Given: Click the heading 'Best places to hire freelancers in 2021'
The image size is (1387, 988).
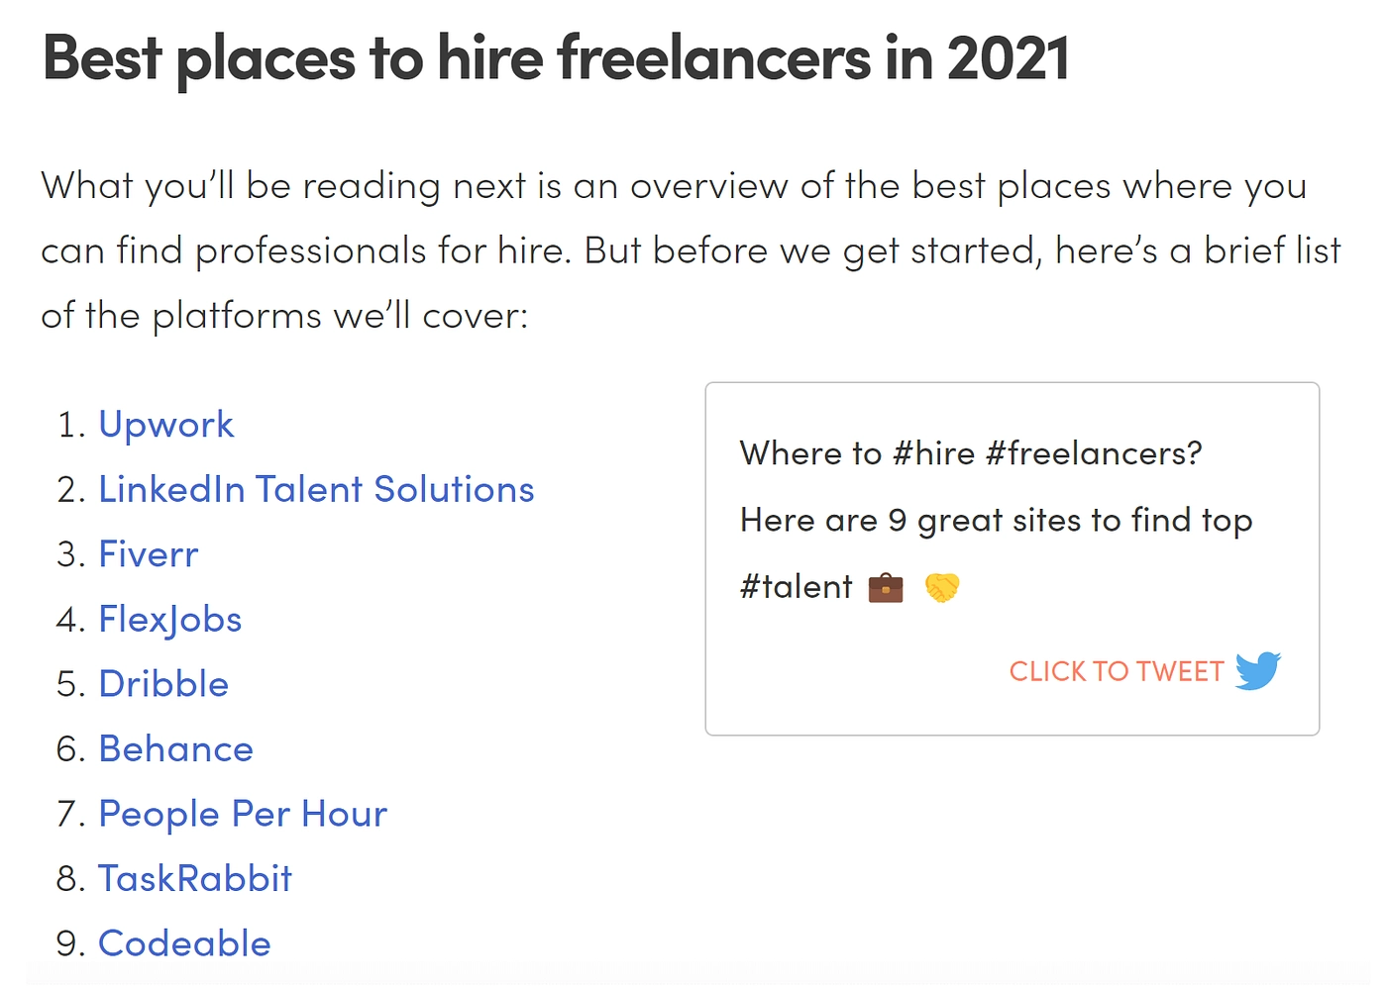Looking at the screenshot, I should tap(556, 57).
